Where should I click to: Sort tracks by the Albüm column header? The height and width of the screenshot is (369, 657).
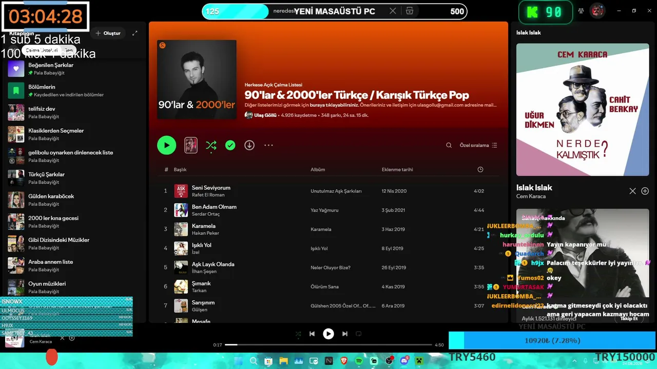318,170
